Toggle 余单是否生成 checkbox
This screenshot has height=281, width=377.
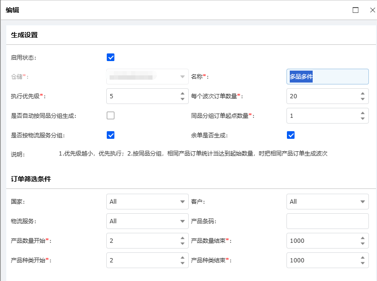291,135
